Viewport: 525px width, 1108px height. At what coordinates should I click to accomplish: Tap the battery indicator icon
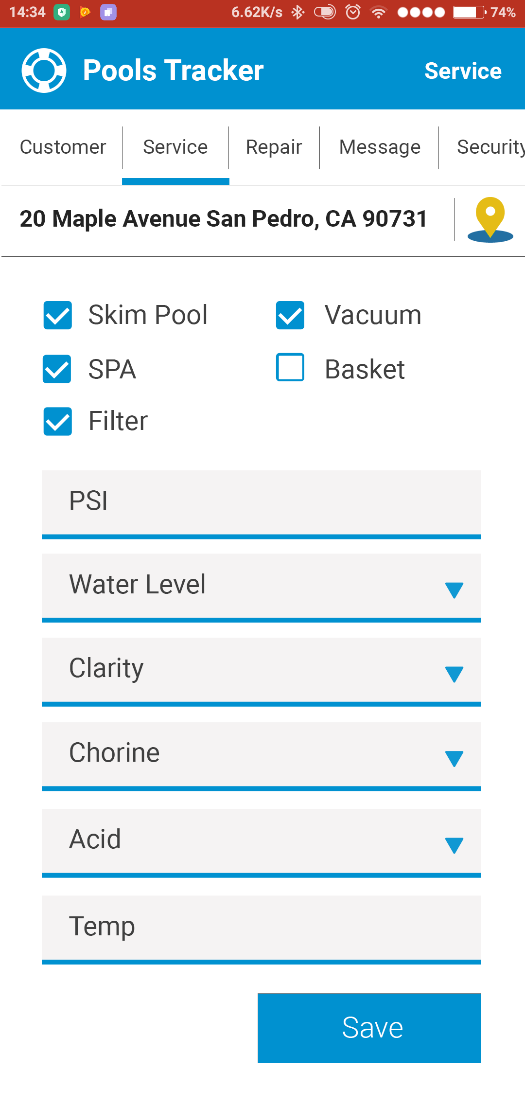[469, 12]
